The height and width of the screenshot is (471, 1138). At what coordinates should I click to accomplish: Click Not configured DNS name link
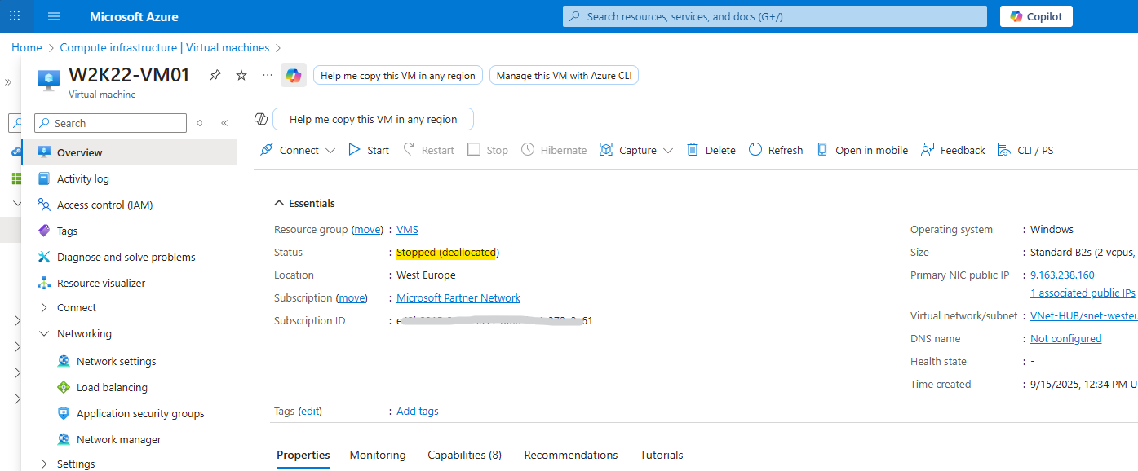point(1065,339)
